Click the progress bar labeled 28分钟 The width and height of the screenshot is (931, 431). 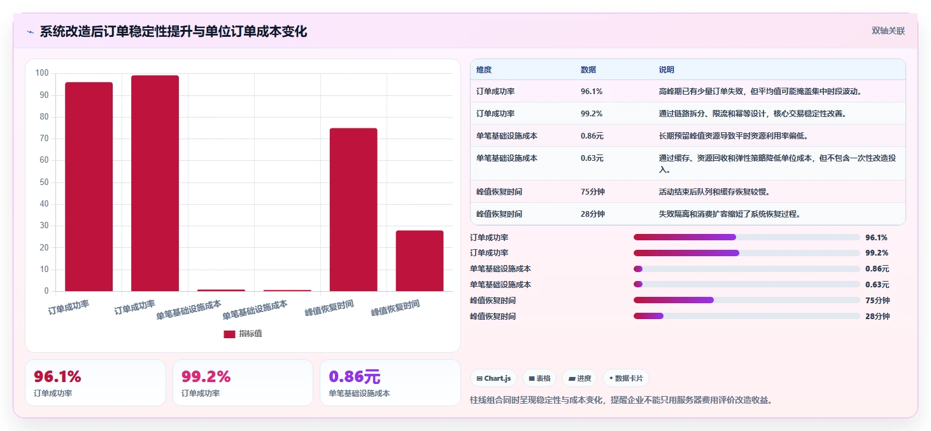click(746, 316)
